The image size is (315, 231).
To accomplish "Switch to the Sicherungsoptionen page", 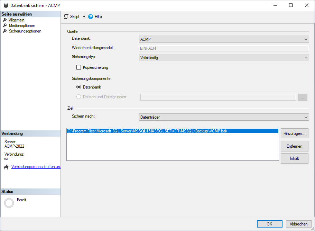I will (x=25, y=31).
